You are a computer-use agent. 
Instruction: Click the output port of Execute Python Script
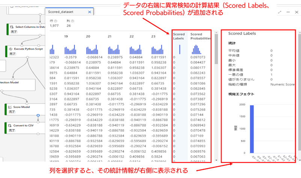click(x=27, y=57)
